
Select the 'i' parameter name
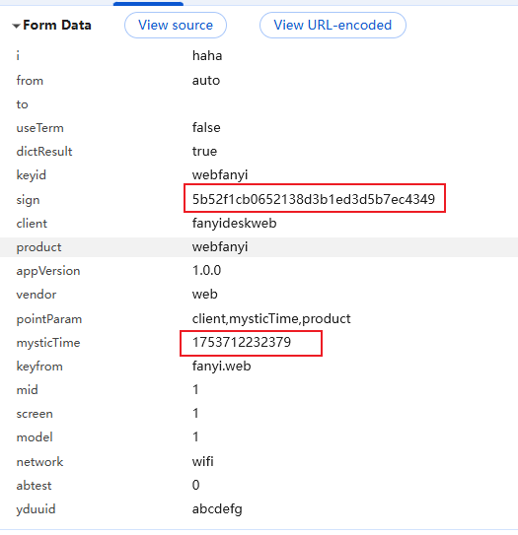[x=18, y=55]
